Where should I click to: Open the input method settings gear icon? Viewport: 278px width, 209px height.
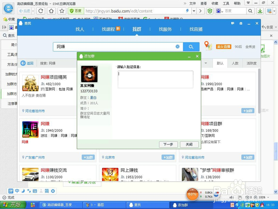click(53, 191)
